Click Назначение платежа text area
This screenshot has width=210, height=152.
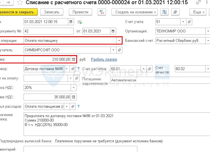[117, 124]
